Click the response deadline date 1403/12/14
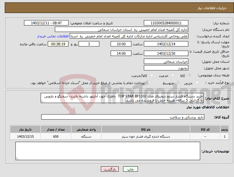The height and width of the screenshot is (177, 234). [x=166, y=44]
